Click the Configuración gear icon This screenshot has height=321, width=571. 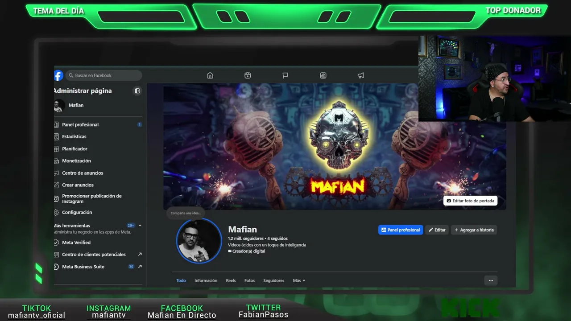click(x=56, y=212)
